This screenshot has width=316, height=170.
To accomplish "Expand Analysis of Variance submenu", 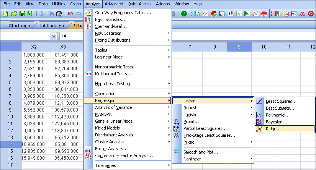I will pyautogui.click(x=128, y=107).
